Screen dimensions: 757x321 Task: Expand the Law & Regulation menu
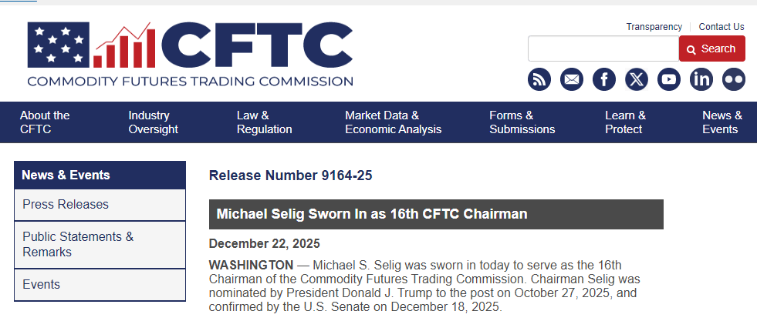pyautogui.click(x=264, y=122)
